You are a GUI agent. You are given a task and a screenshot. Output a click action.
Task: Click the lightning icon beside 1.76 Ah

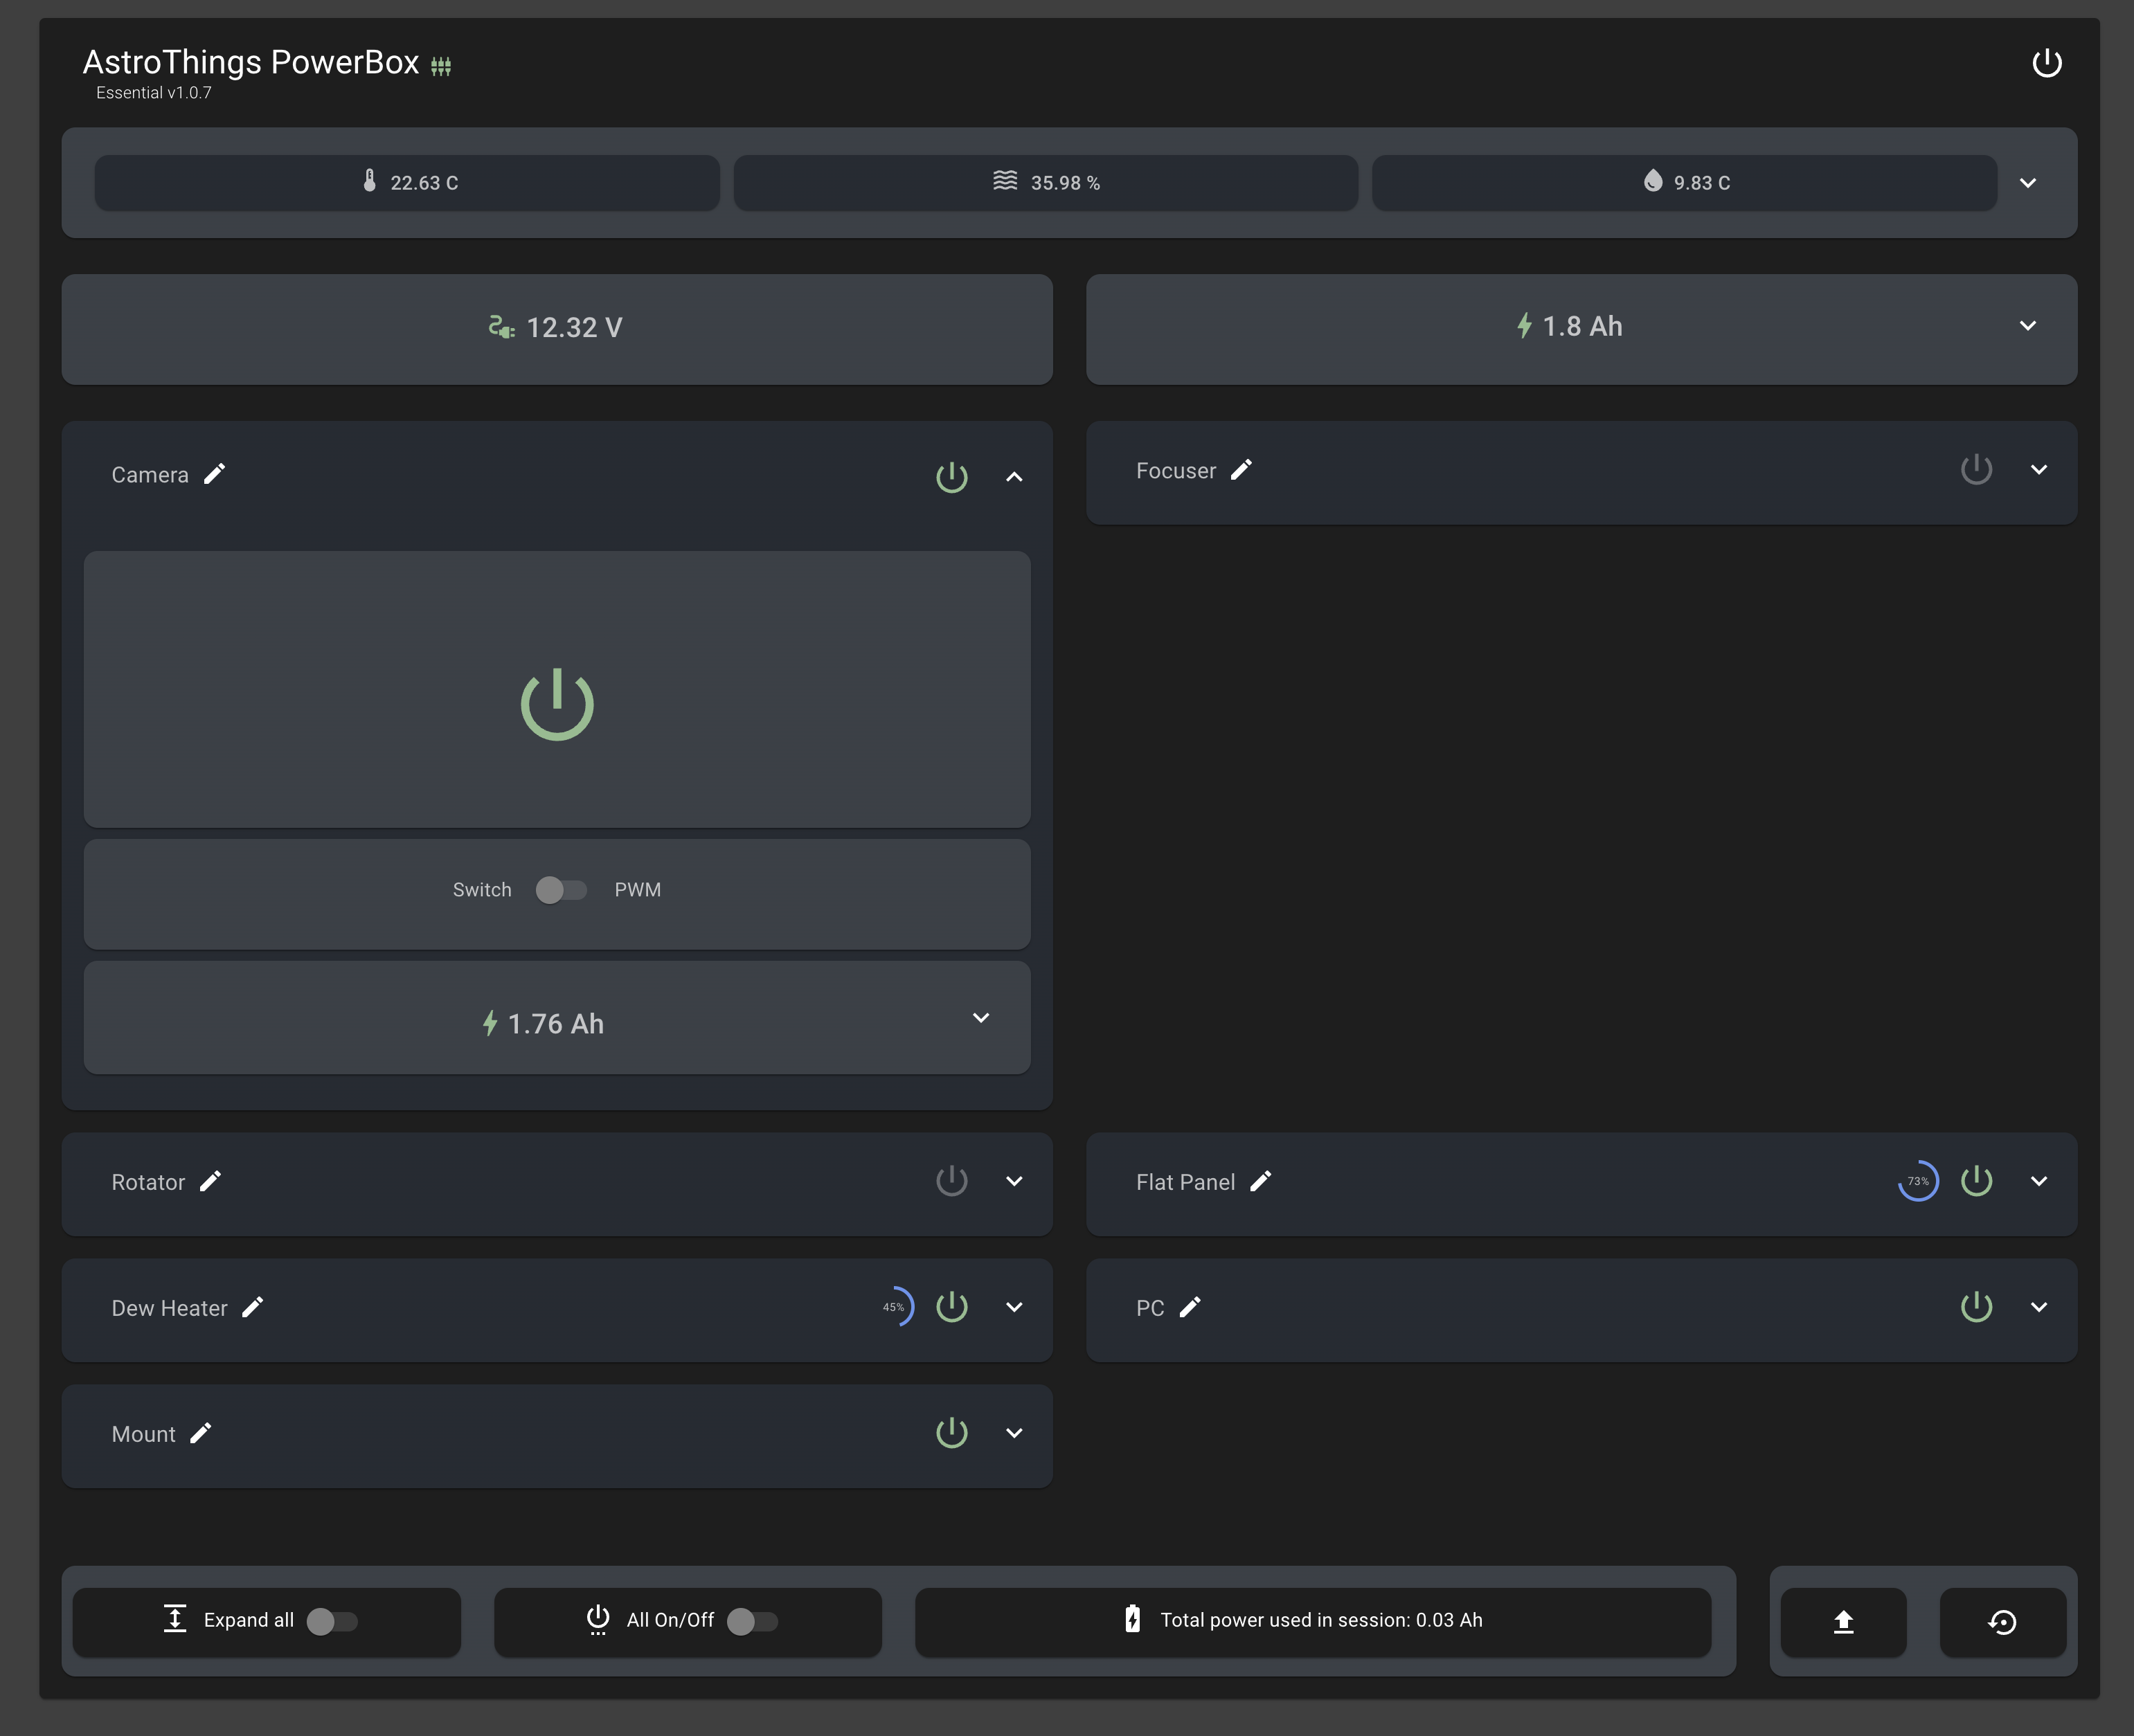point(490,1023)
